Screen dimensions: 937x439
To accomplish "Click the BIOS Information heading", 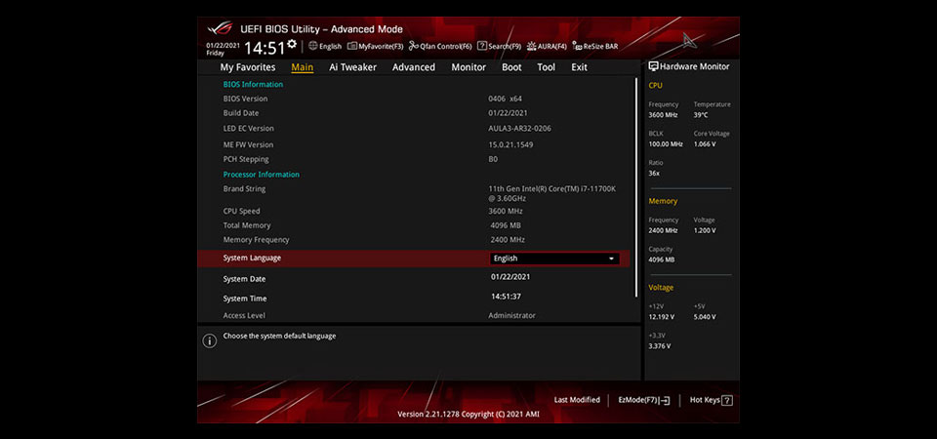I will [253, 84].
